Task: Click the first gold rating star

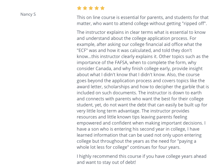Action: [79, 8]
